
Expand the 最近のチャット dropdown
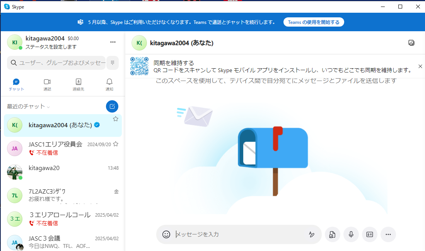[29, 106]
